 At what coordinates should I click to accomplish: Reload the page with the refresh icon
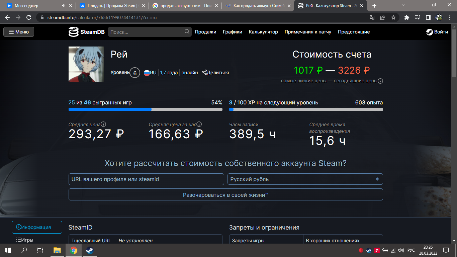29,17
